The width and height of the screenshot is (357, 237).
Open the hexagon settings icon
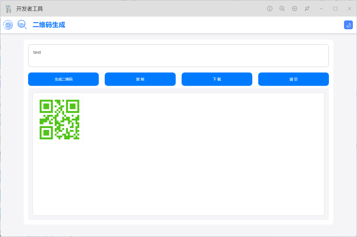[x=295, y=9]
